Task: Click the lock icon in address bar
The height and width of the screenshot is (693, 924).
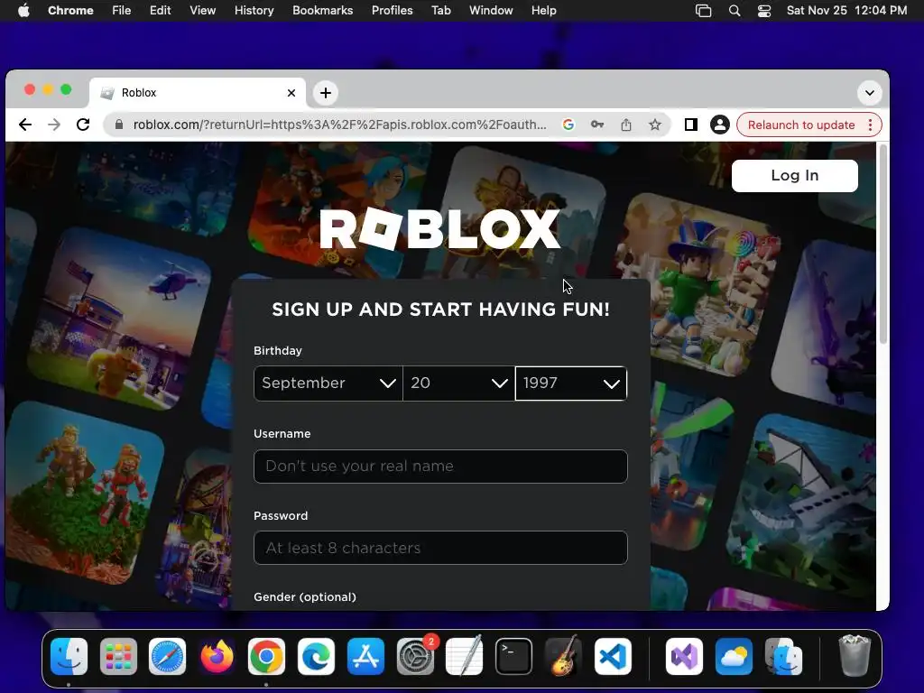Action: click(119, 125)
